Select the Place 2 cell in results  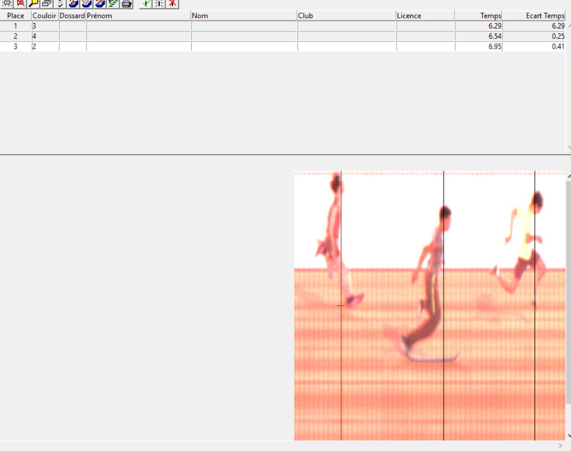pos(15,36)
